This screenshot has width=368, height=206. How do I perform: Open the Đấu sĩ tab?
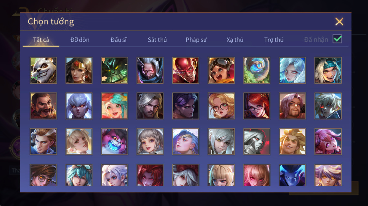[x=119, y=40]
